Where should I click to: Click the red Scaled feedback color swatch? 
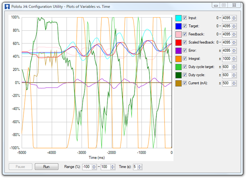point(178,43)
